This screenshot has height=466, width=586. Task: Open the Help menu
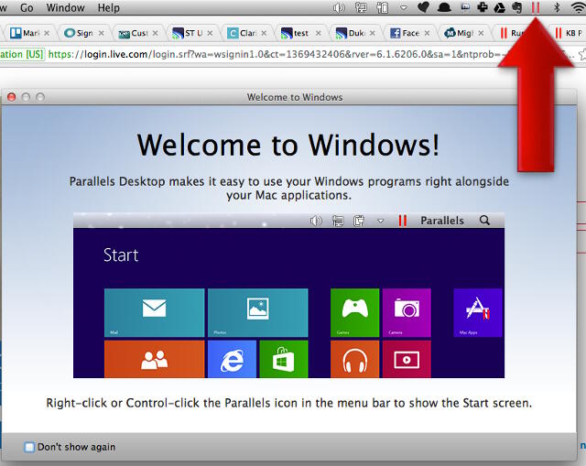coord(108,7)
